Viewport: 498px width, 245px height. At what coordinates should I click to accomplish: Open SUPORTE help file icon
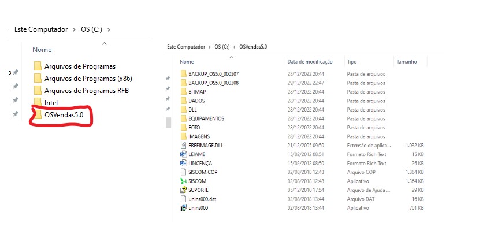tap(183, 190)
